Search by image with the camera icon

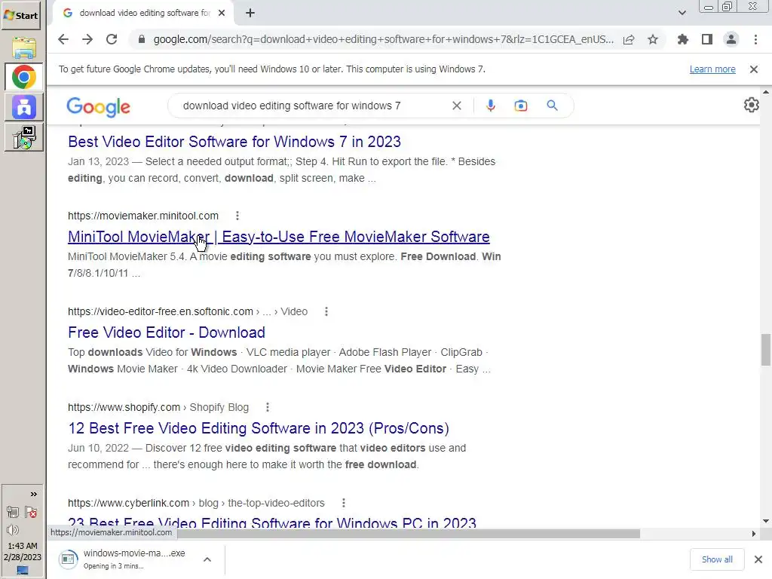[521, 106]
